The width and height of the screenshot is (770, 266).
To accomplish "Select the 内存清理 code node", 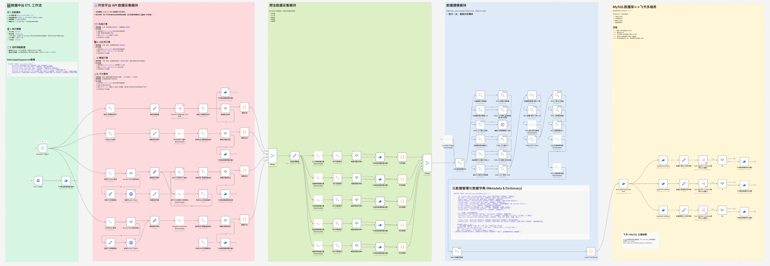I will pos(402,157).
